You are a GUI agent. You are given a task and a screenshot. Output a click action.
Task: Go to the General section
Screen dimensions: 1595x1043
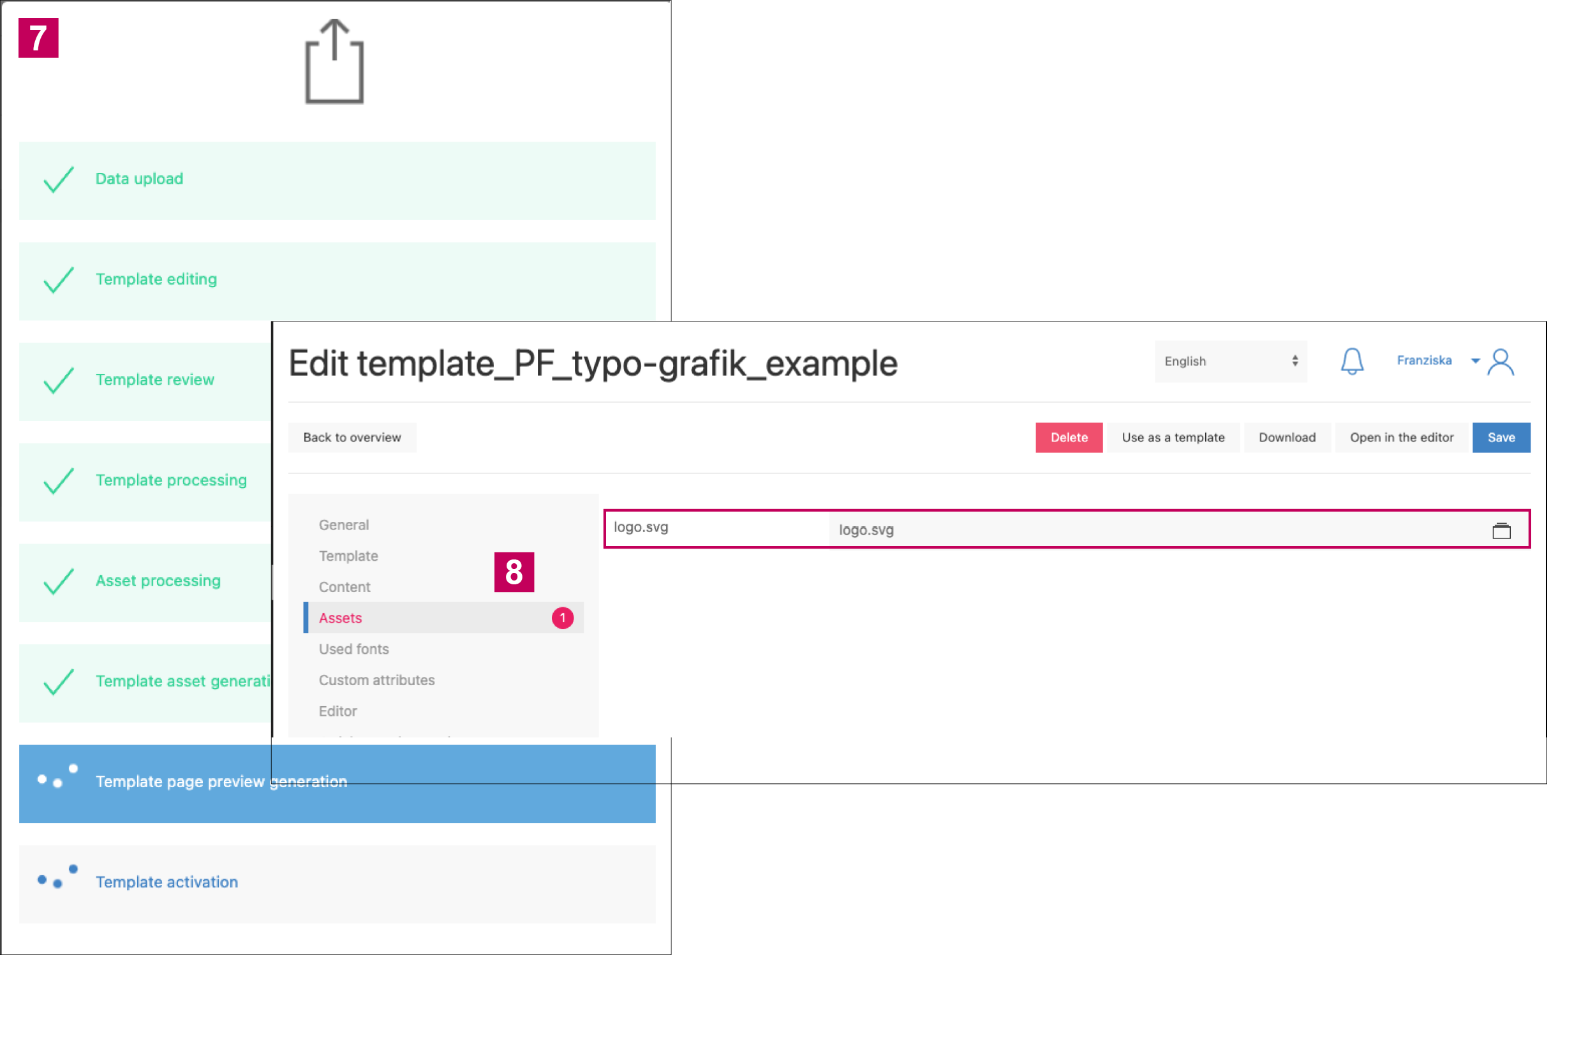(343, 524)
